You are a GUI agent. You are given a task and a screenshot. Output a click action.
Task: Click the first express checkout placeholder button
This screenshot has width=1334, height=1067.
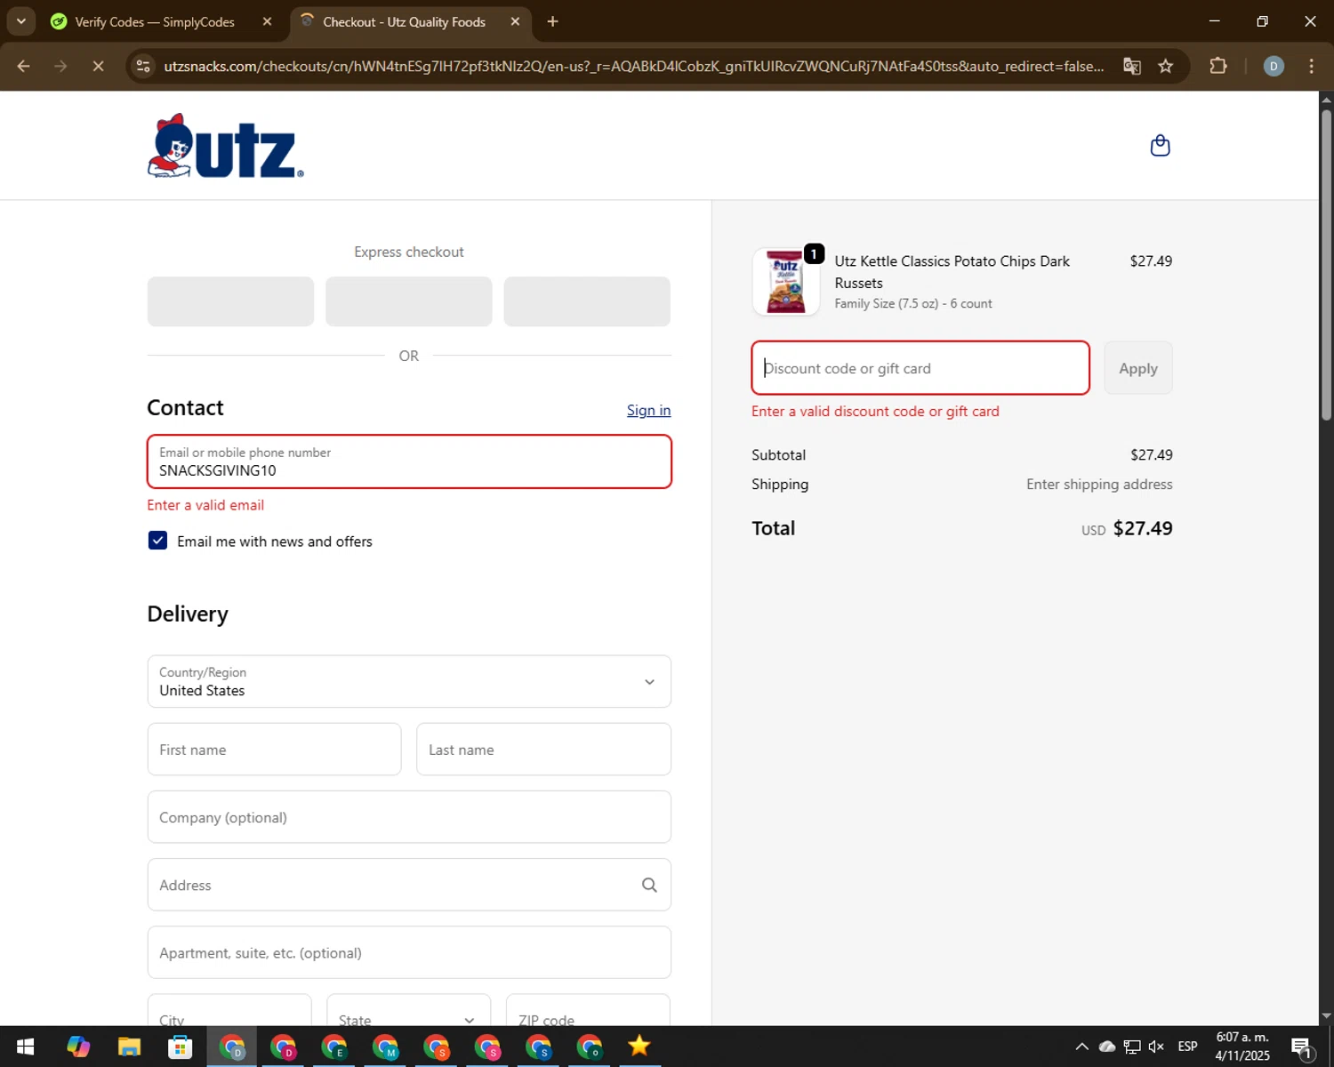(x=230, y=301)
